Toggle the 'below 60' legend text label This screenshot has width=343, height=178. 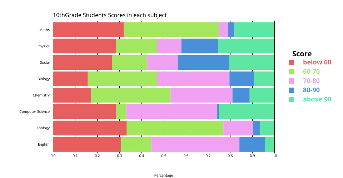coord(317,62)
